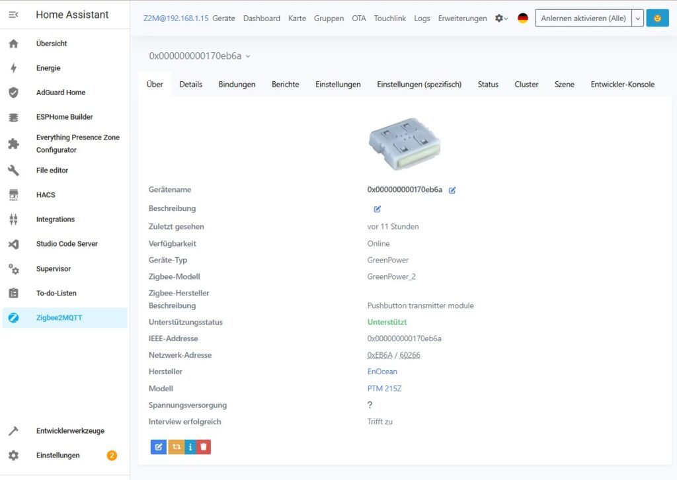Switch to the Details tab
The image size is (677, 480).
[x=191, y=85]
